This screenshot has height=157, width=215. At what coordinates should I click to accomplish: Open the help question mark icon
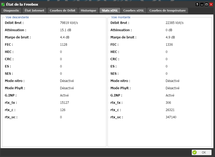coord(197,5)
